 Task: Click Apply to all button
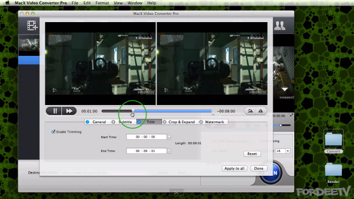tap(235, 168)
